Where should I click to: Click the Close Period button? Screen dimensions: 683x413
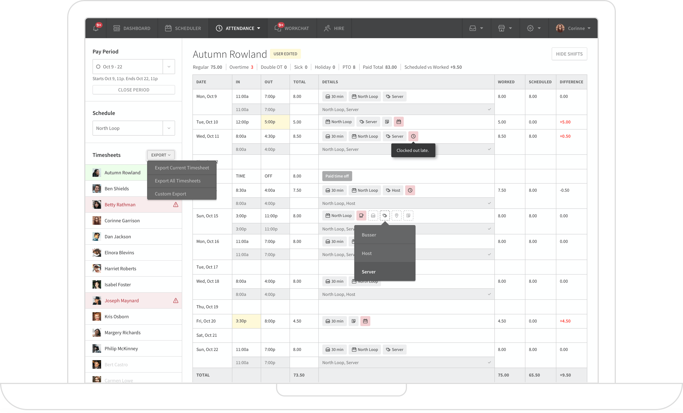coord(133,90)
